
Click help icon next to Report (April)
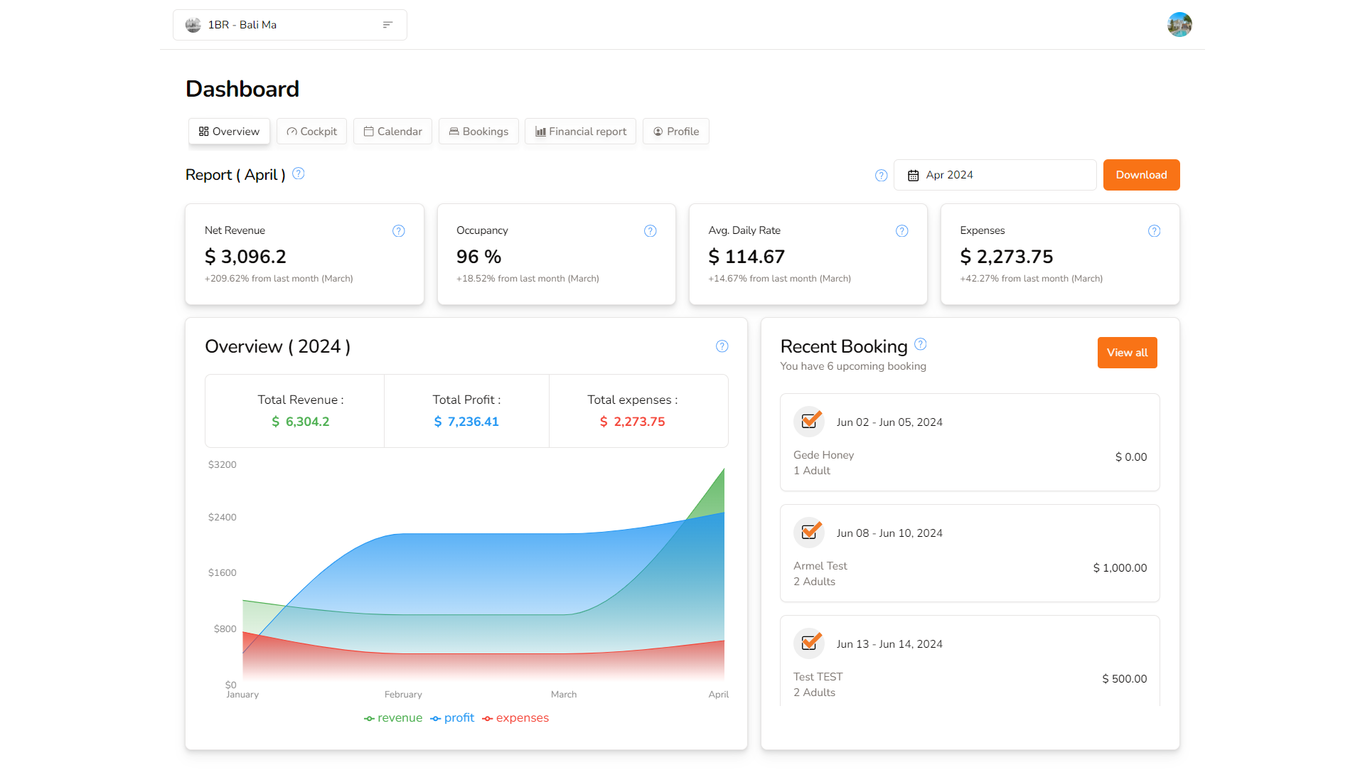point(299,173)
